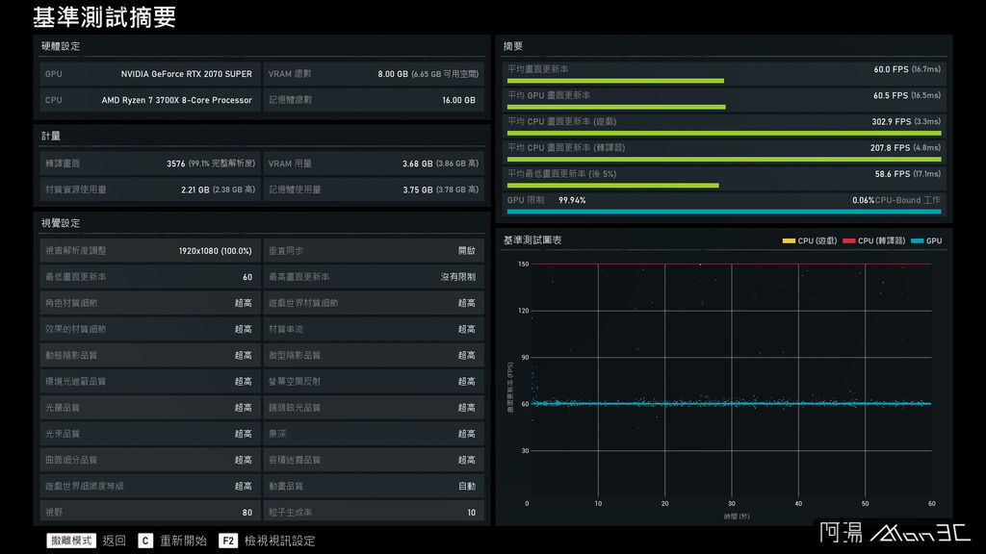
Task: Click the 視野 80 value
Action: coord(247,513)
